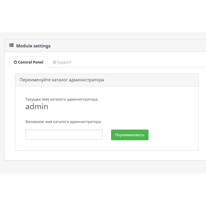
Task: Click the current folder name admin text
Action: point(37,107)
